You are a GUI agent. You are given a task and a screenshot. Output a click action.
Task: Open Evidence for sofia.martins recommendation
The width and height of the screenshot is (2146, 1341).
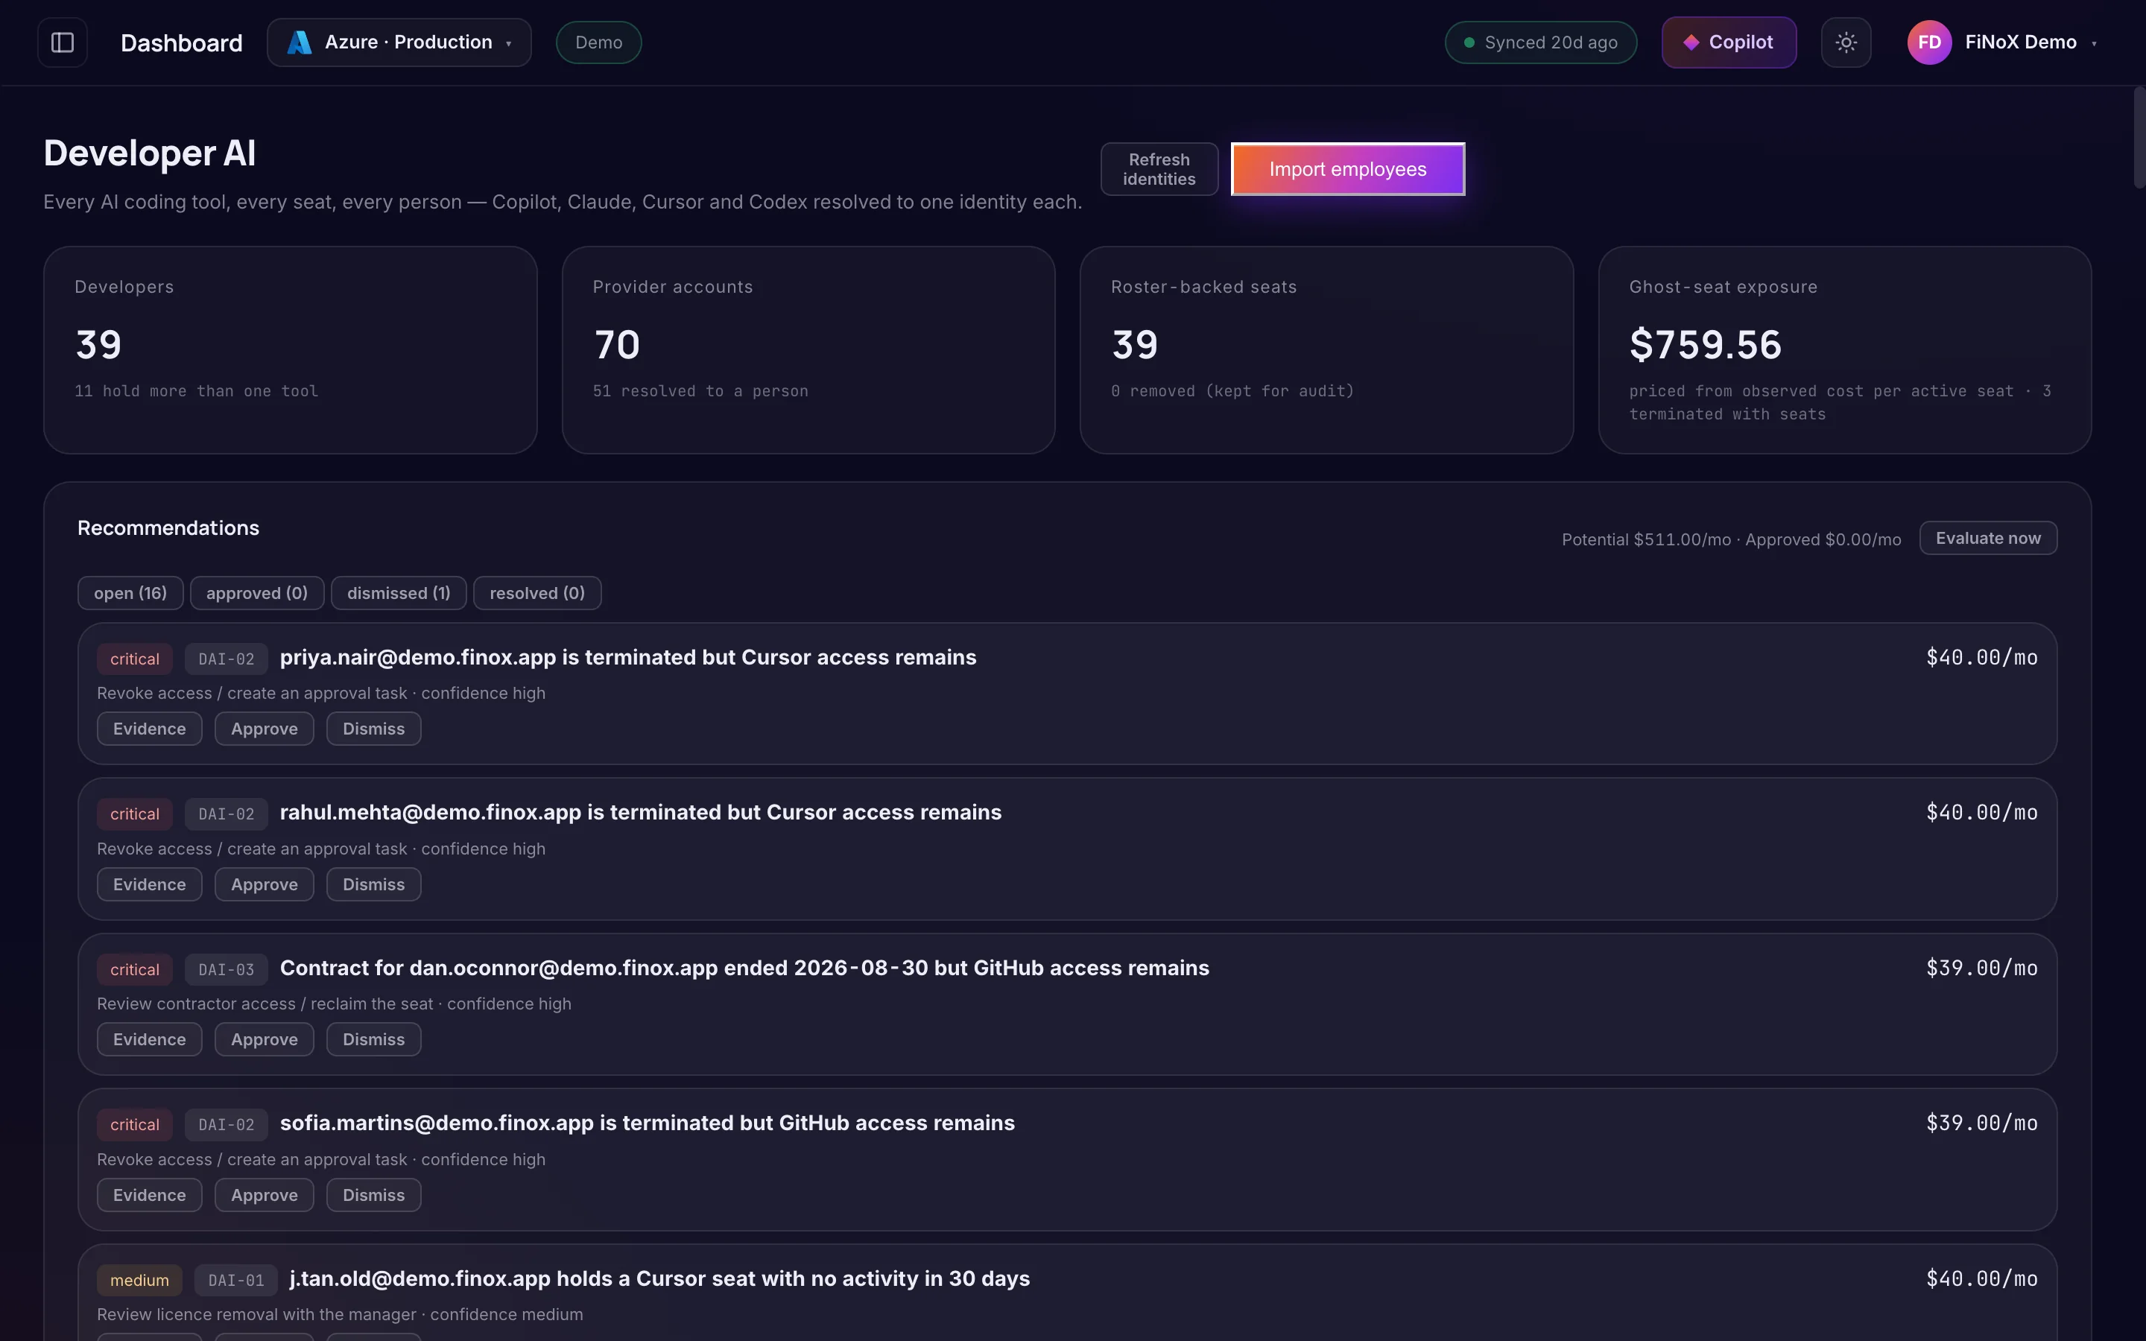tap(149, 1196)
